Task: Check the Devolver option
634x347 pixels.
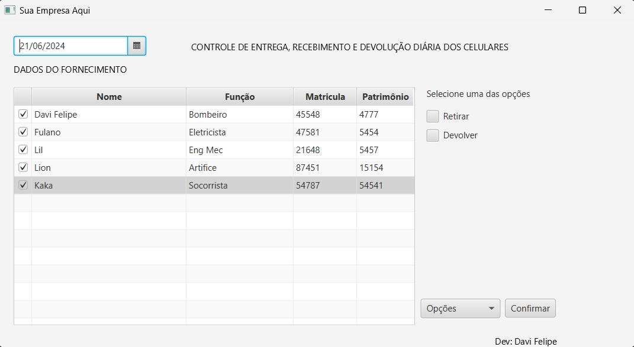Action: (433, 135)
